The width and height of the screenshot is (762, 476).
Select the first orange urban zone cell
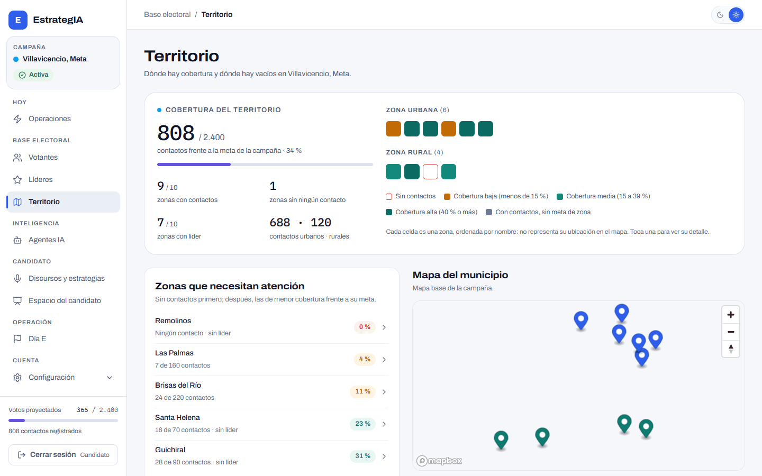(393, 129)
